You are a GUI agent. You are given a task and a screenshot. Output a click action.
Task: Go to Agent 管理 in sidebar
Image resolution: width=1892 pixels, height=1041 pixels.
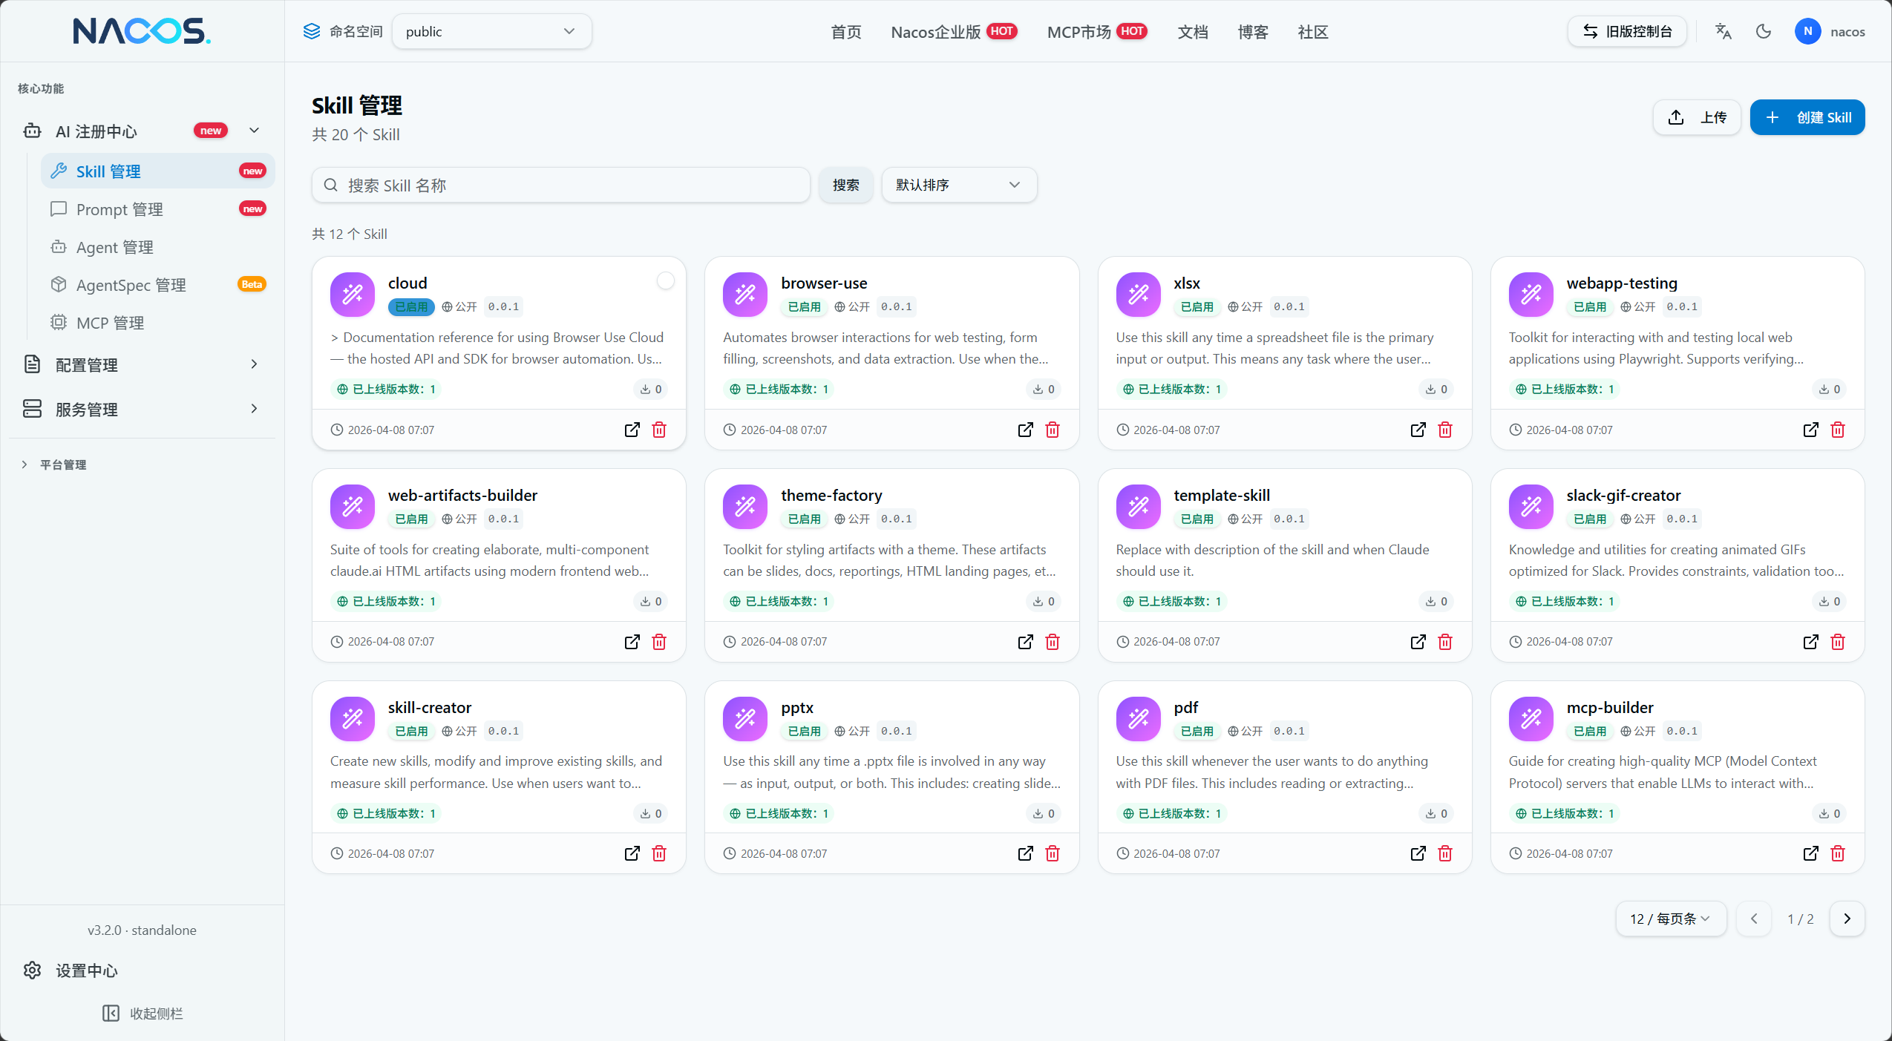tap(157, 247)
